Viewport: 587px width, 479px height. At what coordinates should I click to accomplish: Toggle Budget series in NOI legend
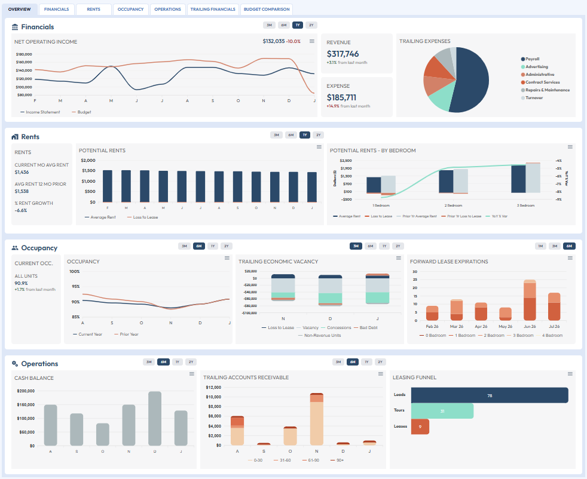[x=81, y=112]
